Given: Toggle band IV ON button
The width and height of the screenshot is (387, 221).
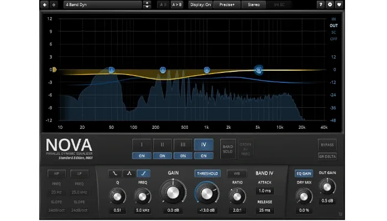Looking at the screenshot, I should coord(203,156).
